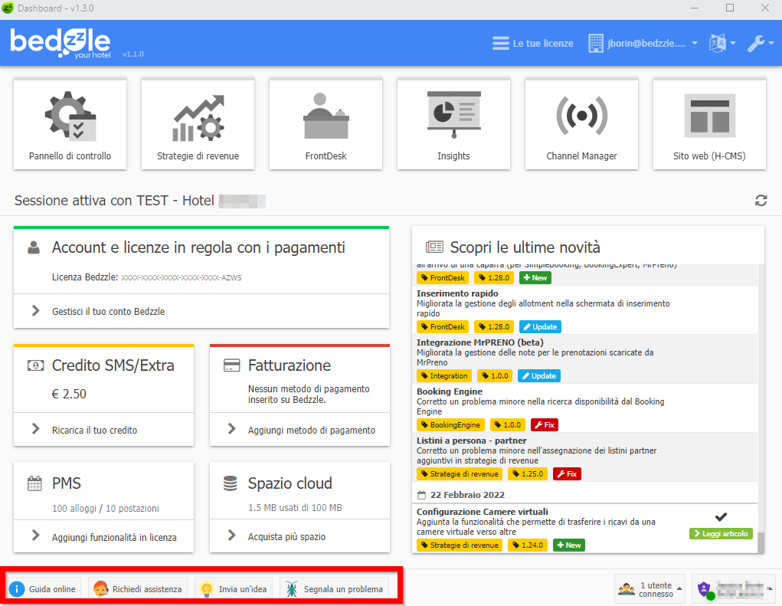Open the Insights module
The height and width of the screenshot is (606, 782).
coord(453,124)
